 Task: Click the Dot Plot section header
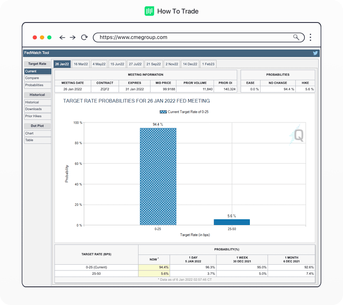37,126
